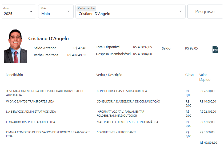Click the Glosa column header
The height and width of the screenshot is (148, 224).
189,75
